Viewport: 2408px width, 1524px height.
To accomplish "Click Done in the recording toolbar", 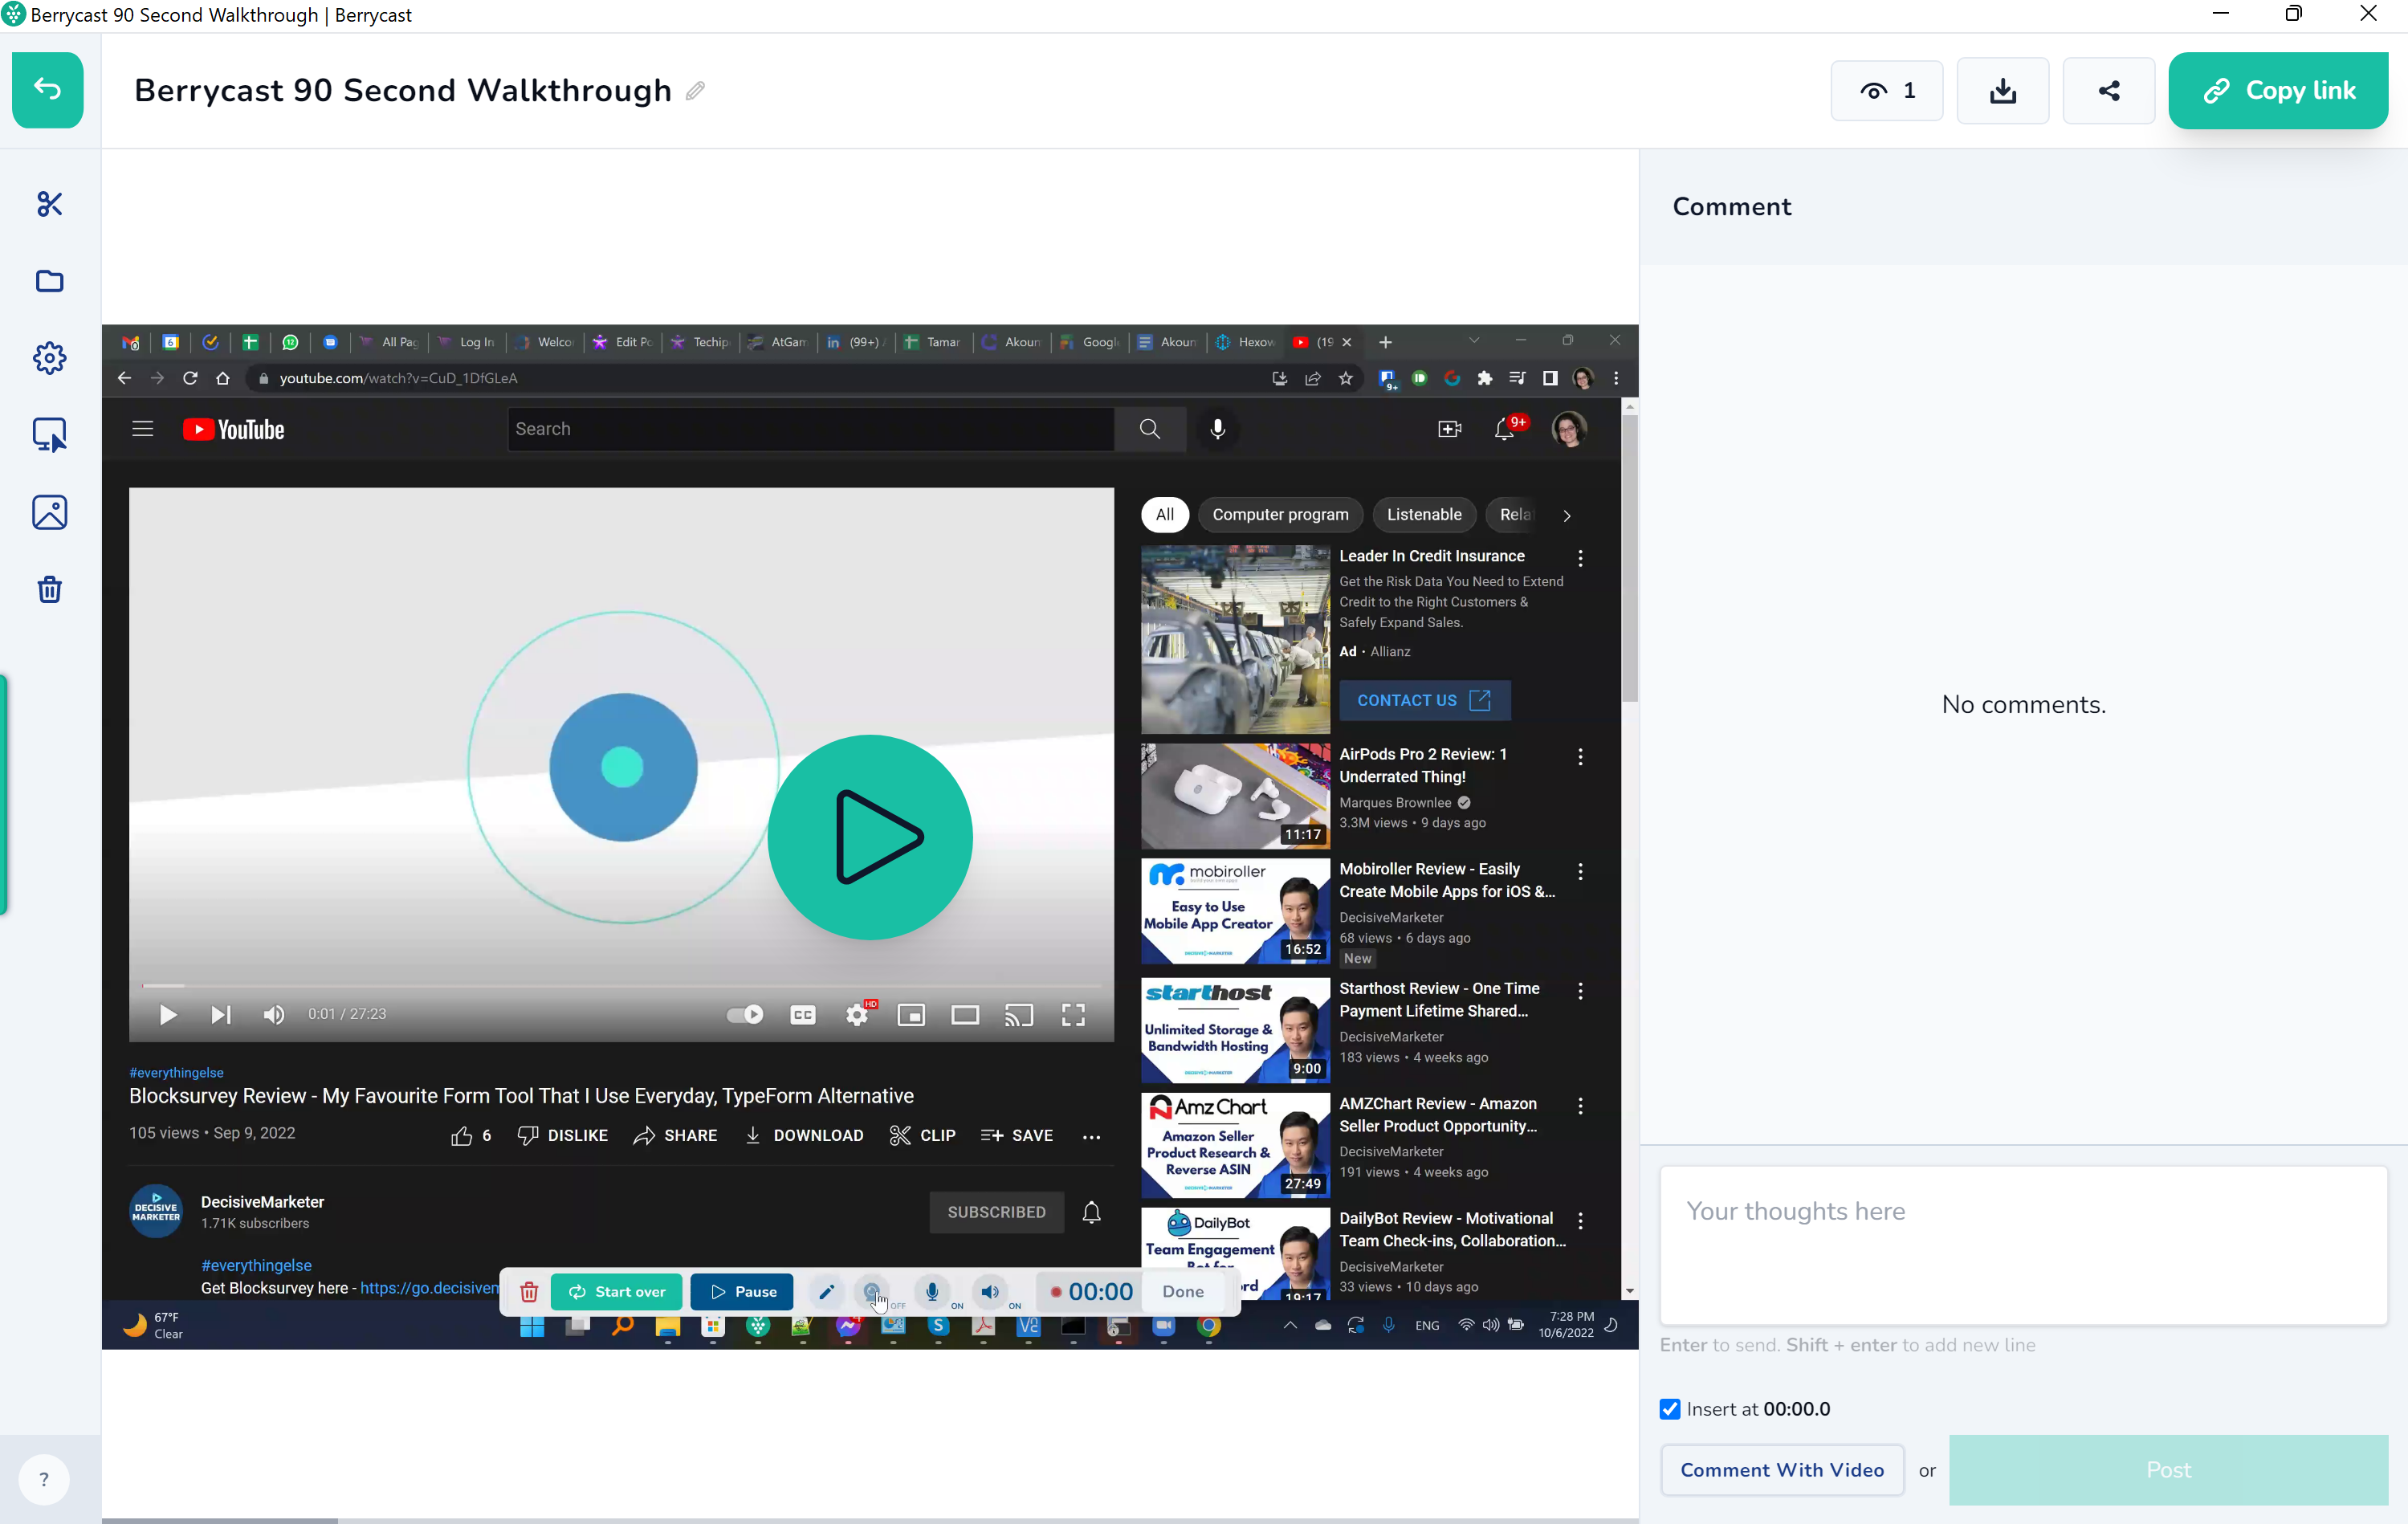I will pos(1183,1292).
